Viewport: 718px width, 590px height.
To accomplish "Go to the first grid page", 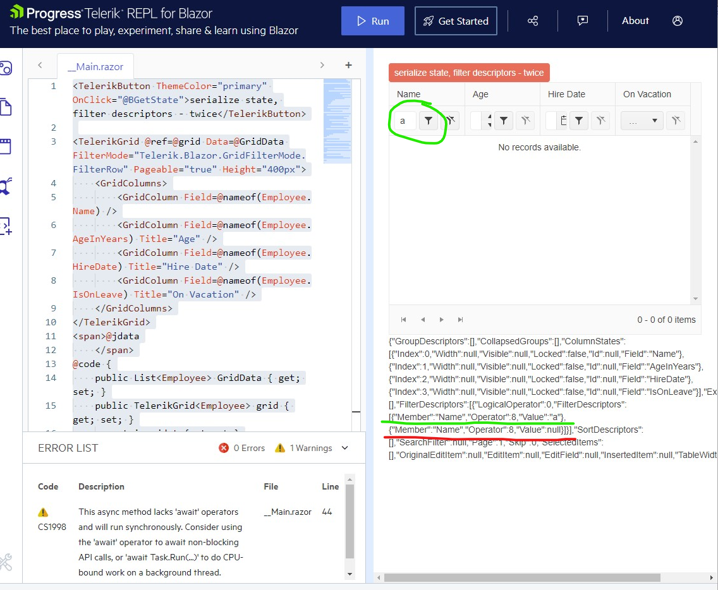I will (403, 320).
